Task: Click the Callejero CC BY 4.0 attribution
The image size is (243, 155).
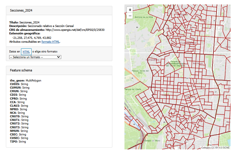Action: (215, 148)
